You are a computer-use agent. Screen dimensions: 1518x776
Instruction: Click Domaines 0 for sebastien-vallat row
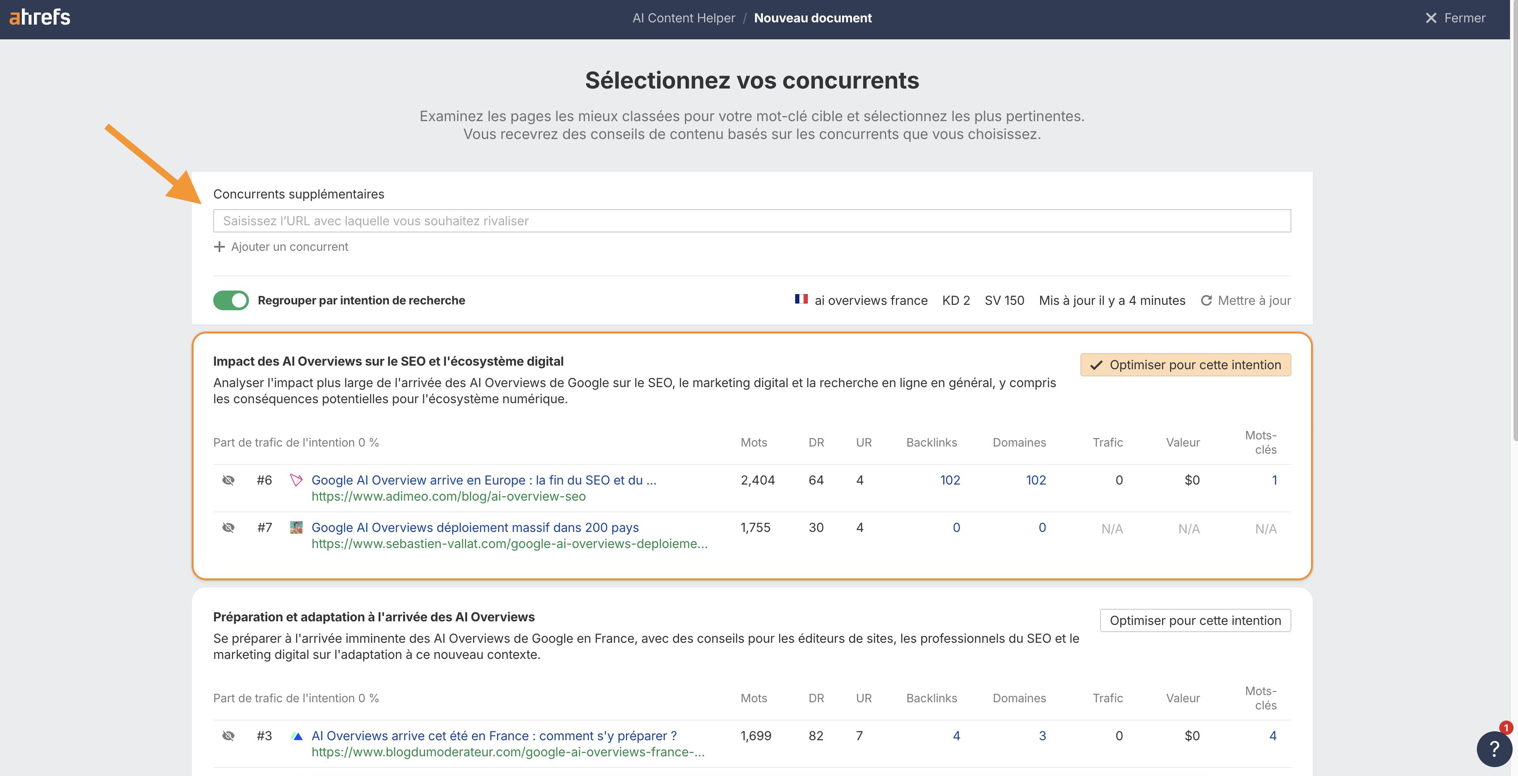[x=1042, y=527]
